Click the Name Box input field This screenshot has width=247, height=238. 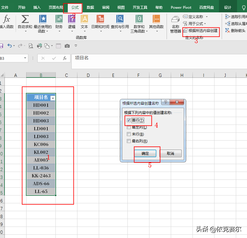pyautogui.click(x=11, y=58)
